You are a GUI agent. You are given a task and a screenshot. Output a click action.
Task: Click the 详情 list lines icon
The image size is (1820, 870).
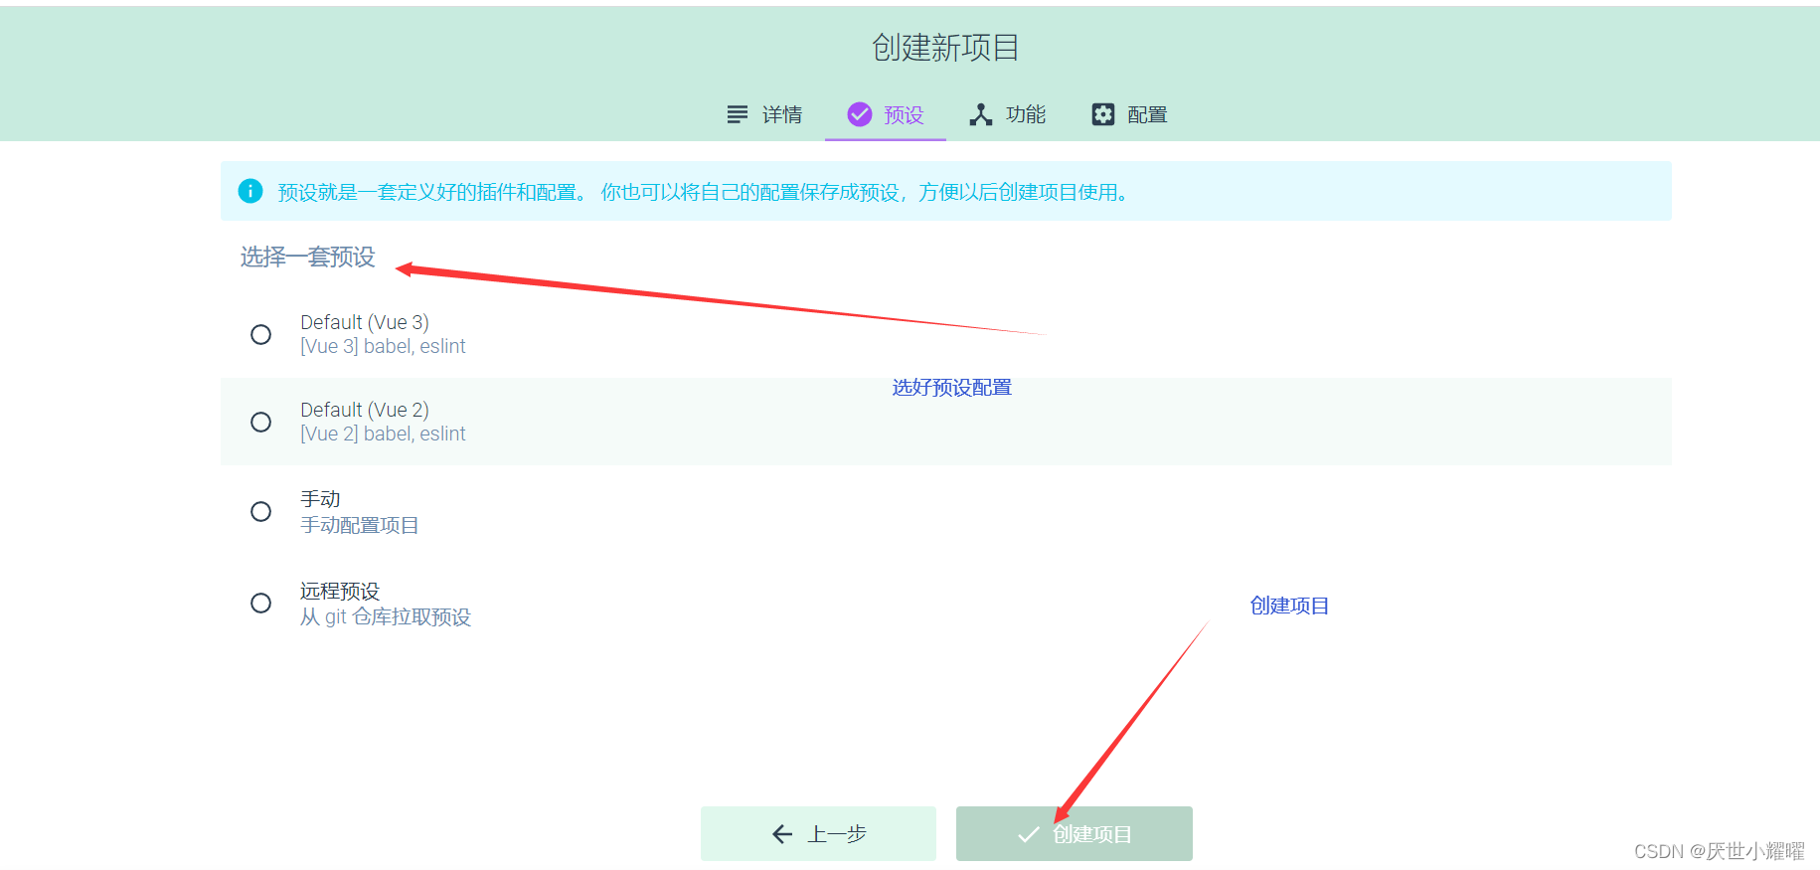(738, 114)
